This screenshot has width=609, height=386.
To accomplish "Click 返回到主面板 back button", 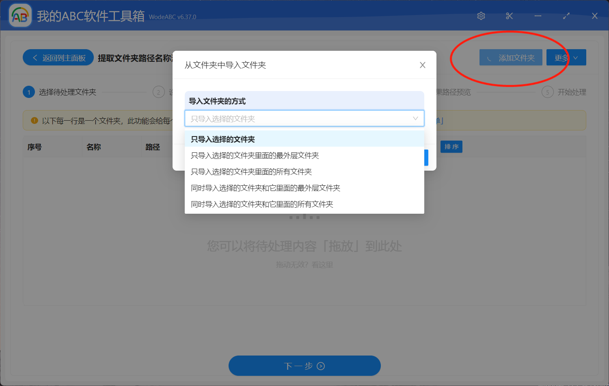I will tap(58, 58).
